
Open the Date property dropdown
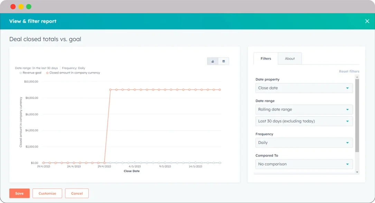pos(304,88)
